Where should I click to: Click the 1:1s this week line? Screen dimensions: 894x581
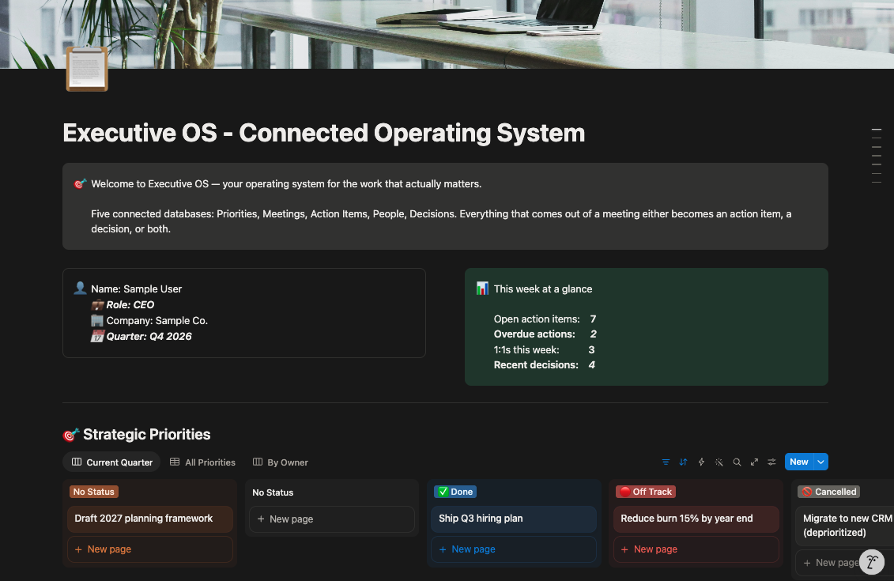[545, 349]
